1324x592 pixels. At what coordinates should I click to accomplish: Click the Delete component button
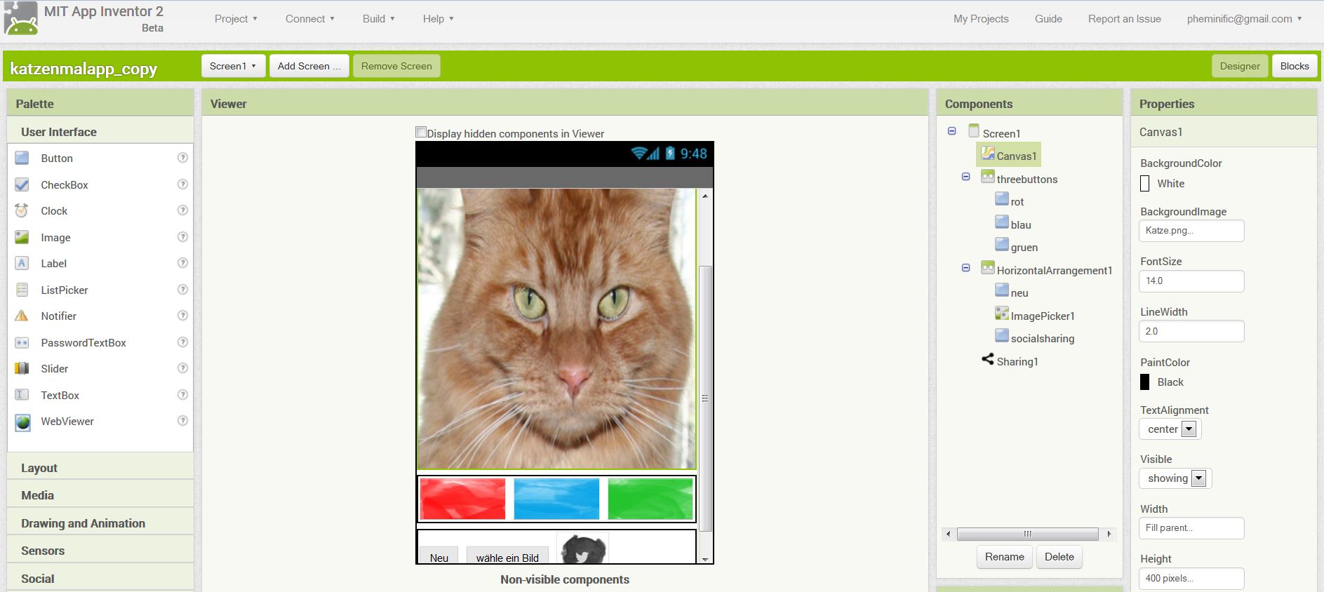coord(1059,557)
